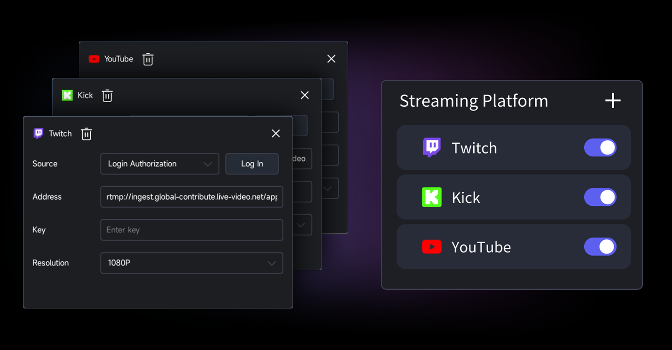Viewport: 672px width, 350px height.
Task: Click the Twitch logo in dialog title
Action: click(38, 133)
